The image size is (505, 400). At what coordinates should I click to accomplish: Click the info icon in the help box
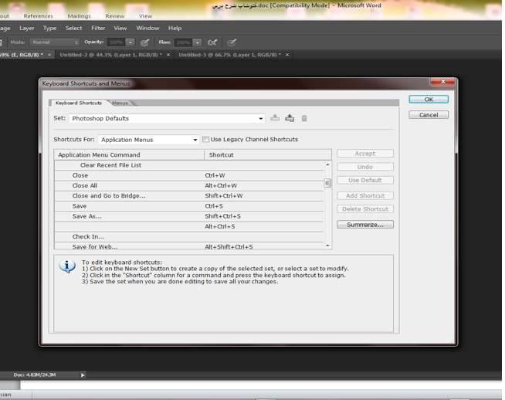[x=67, y=266]
